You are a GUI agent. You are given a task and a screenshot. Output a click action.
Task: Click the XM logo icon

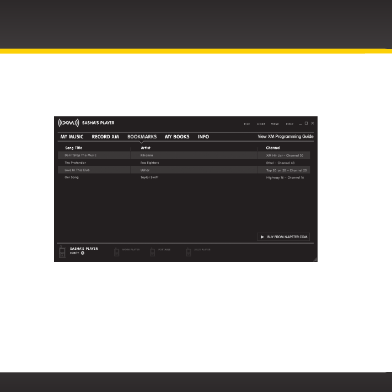(x=68, y=123)
